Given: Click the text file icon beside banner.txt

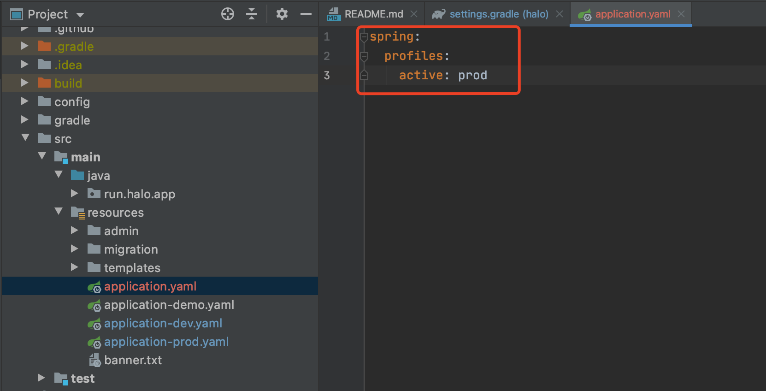Looking at the screenshot, I should 94,360.
